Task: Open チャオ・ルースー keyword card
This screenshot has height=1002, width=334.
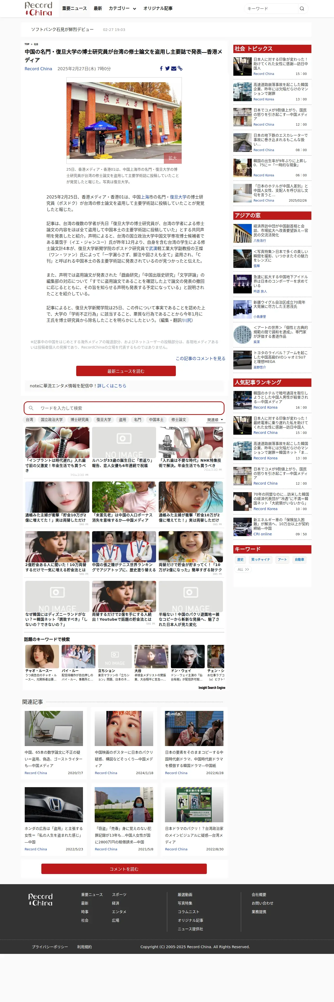Action: coord(42,663)
